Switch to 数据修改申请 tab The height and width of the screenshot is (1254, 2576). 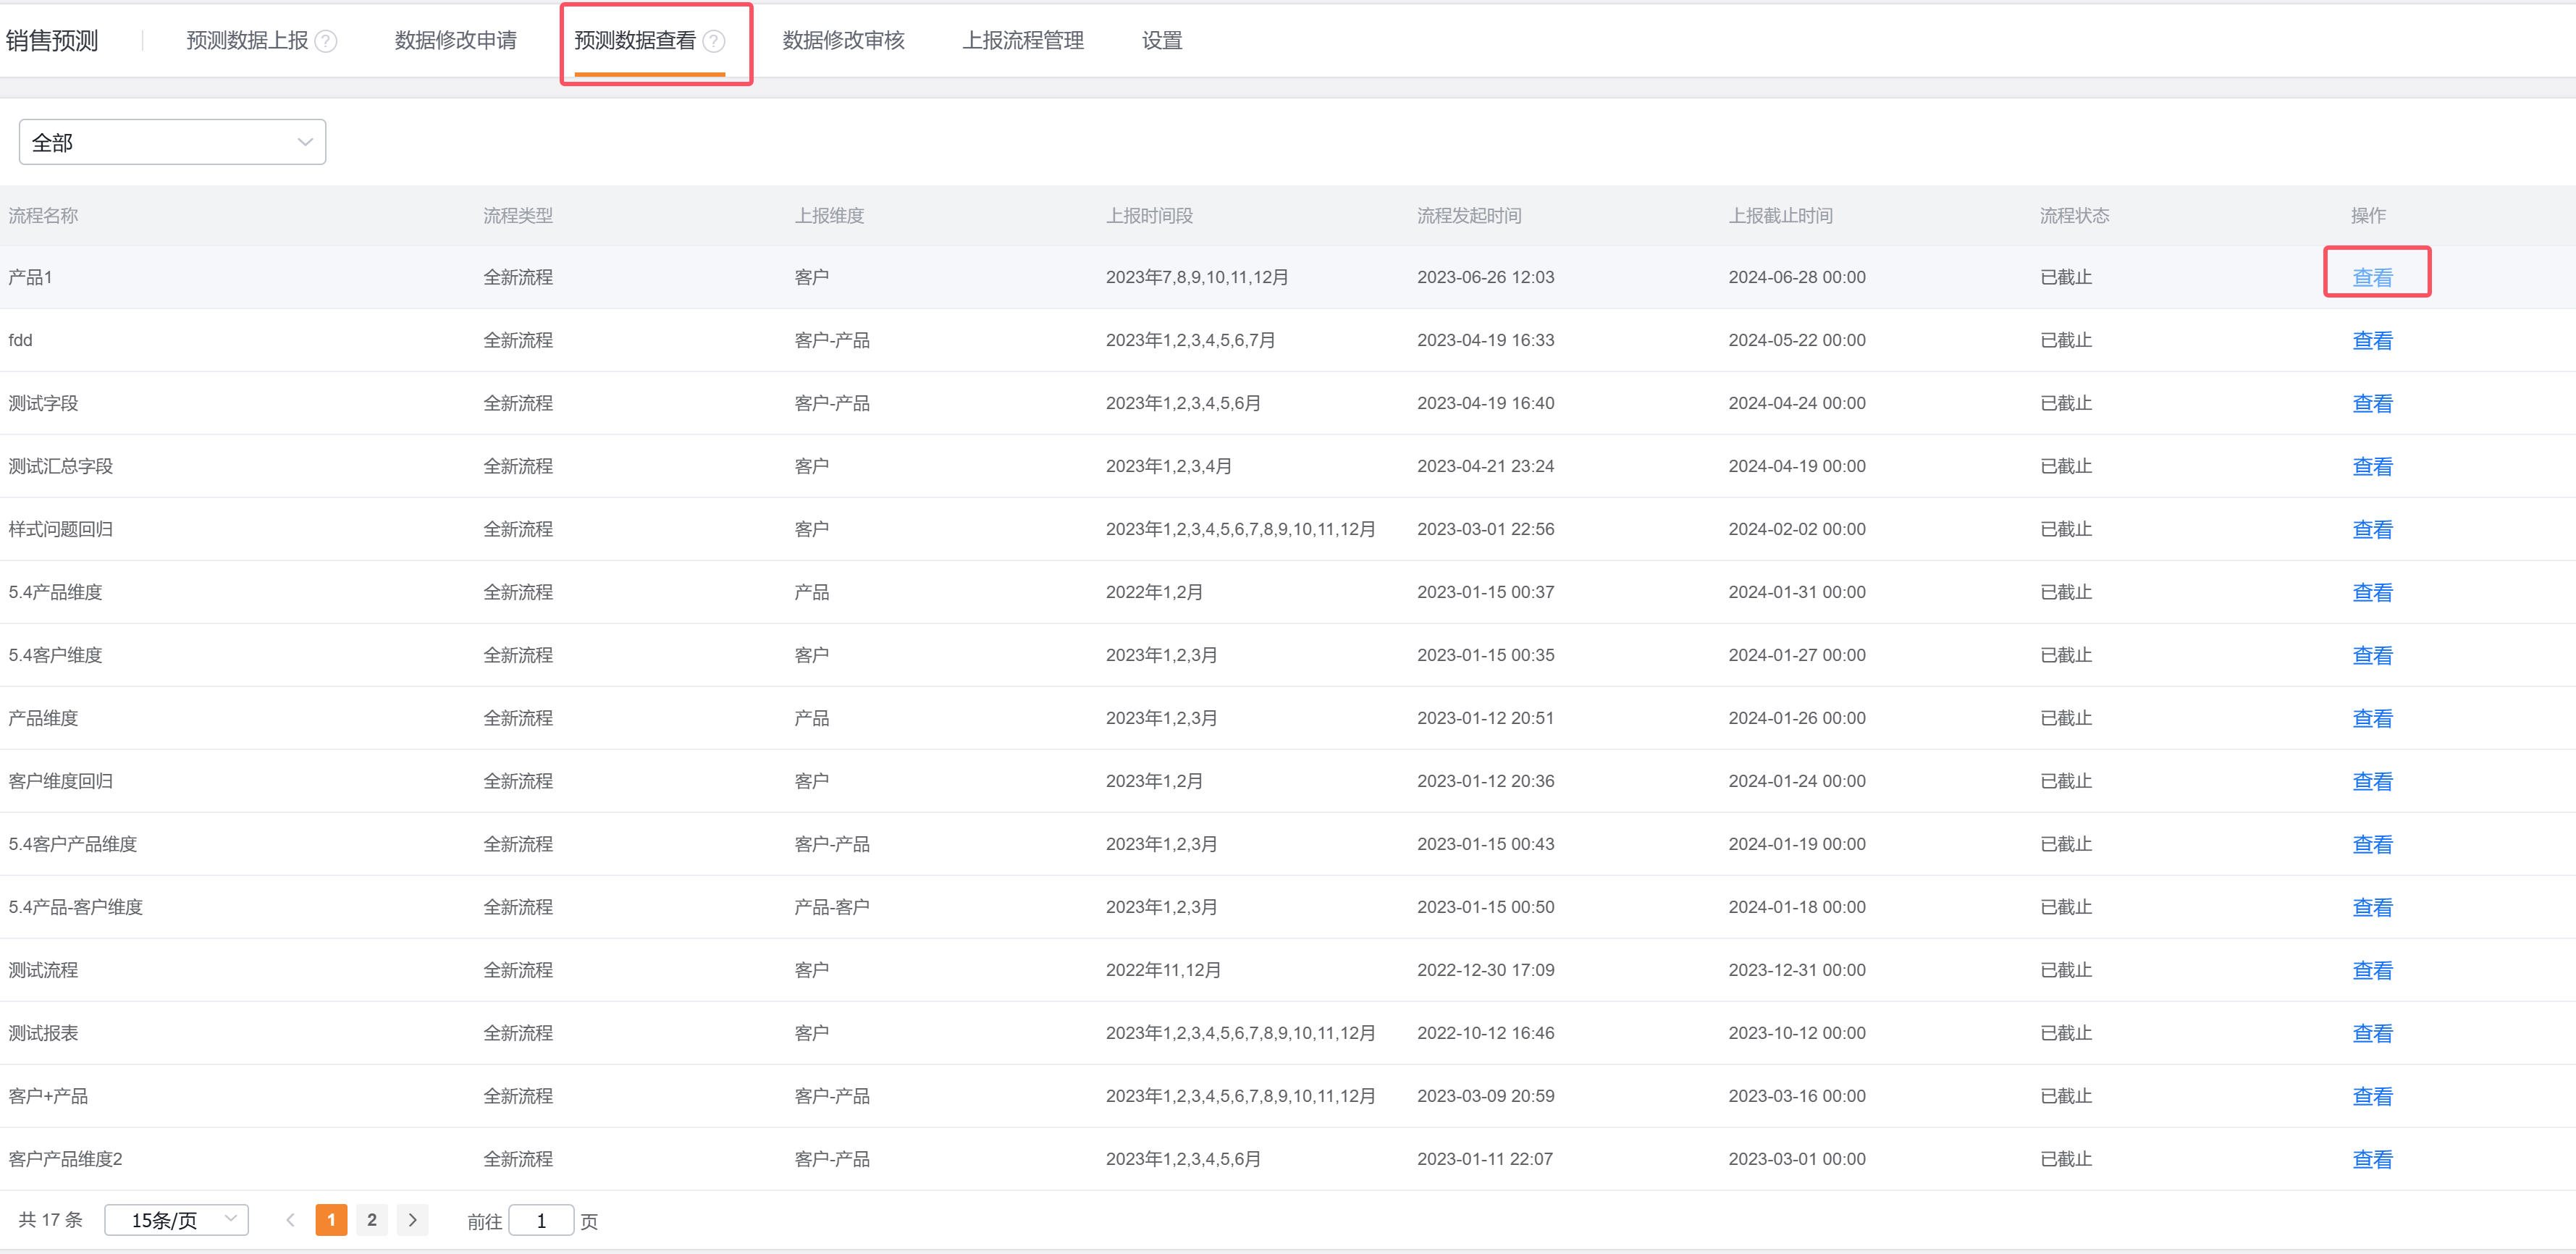pyautogui.click(x=455, y=41)
